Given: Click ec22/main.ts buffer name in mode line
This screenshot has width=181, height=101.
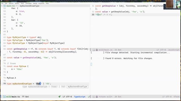Looking at the screenshot, I should [13, 97].
